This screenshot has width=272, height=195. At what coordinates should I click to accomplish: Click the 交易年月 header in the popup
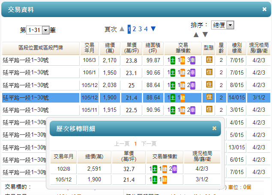(x=63, y=157)
